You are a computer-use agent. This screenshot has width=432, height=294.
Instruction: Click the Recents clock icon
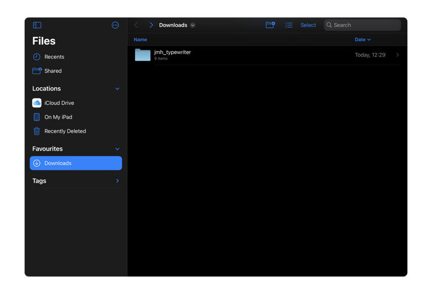(37, 57)
